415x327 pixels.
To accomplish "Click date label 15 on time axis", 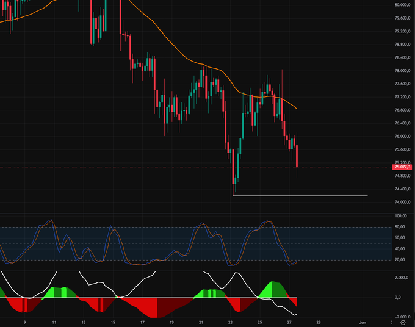I will [113, 322].
